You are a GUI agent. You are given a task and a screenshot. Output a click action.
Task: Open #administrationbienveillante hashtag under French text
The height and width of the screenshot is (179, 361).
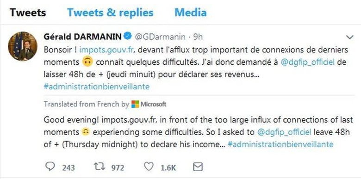point(96,87)
